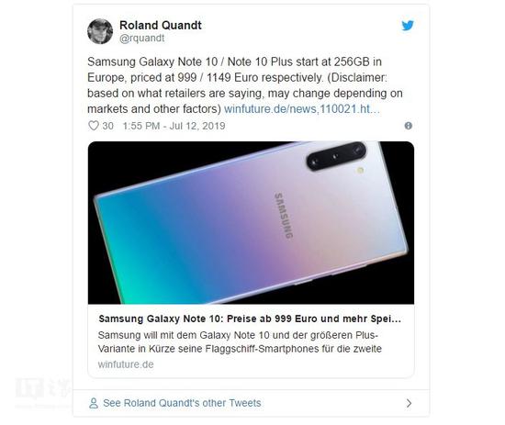Click the 30 likes count
This screenshot has height=425, width=505.
108,126
